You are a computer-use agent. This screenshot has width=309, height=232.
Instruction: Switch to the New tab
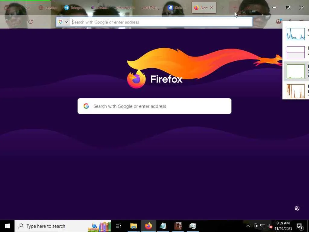click(x=204, y=8)
